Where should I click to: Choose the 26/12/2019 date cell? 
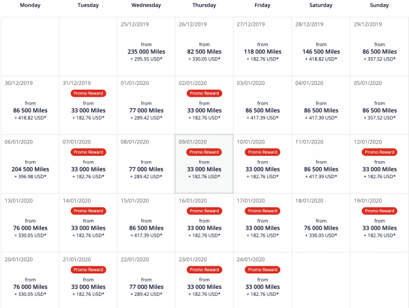204,46
